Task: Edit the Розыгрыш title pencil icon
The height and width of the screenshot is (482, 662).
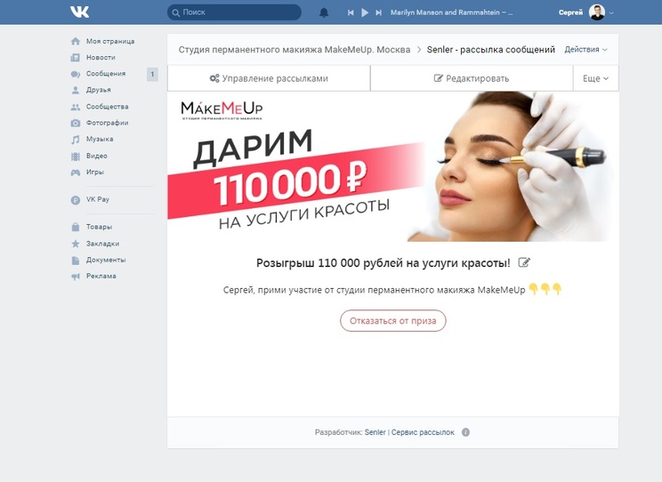Action: pos(524,262)
